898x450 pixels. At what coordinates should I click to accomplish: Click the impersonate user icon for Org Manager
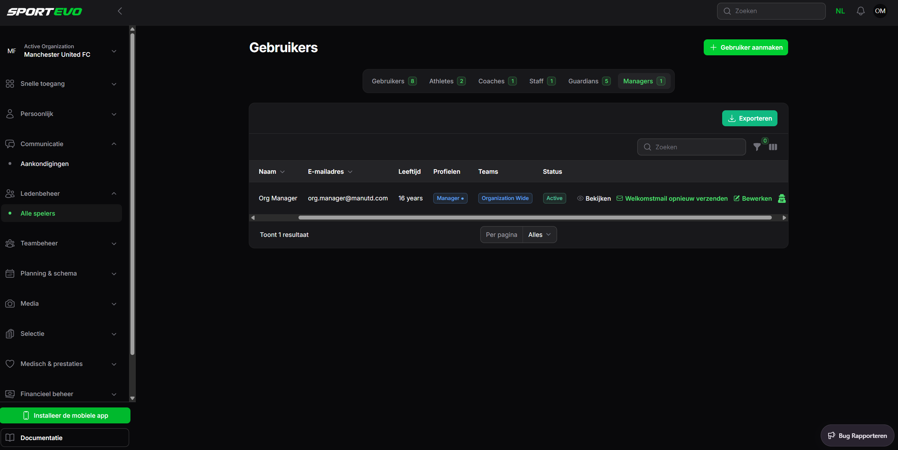click(x=782, y=199)
